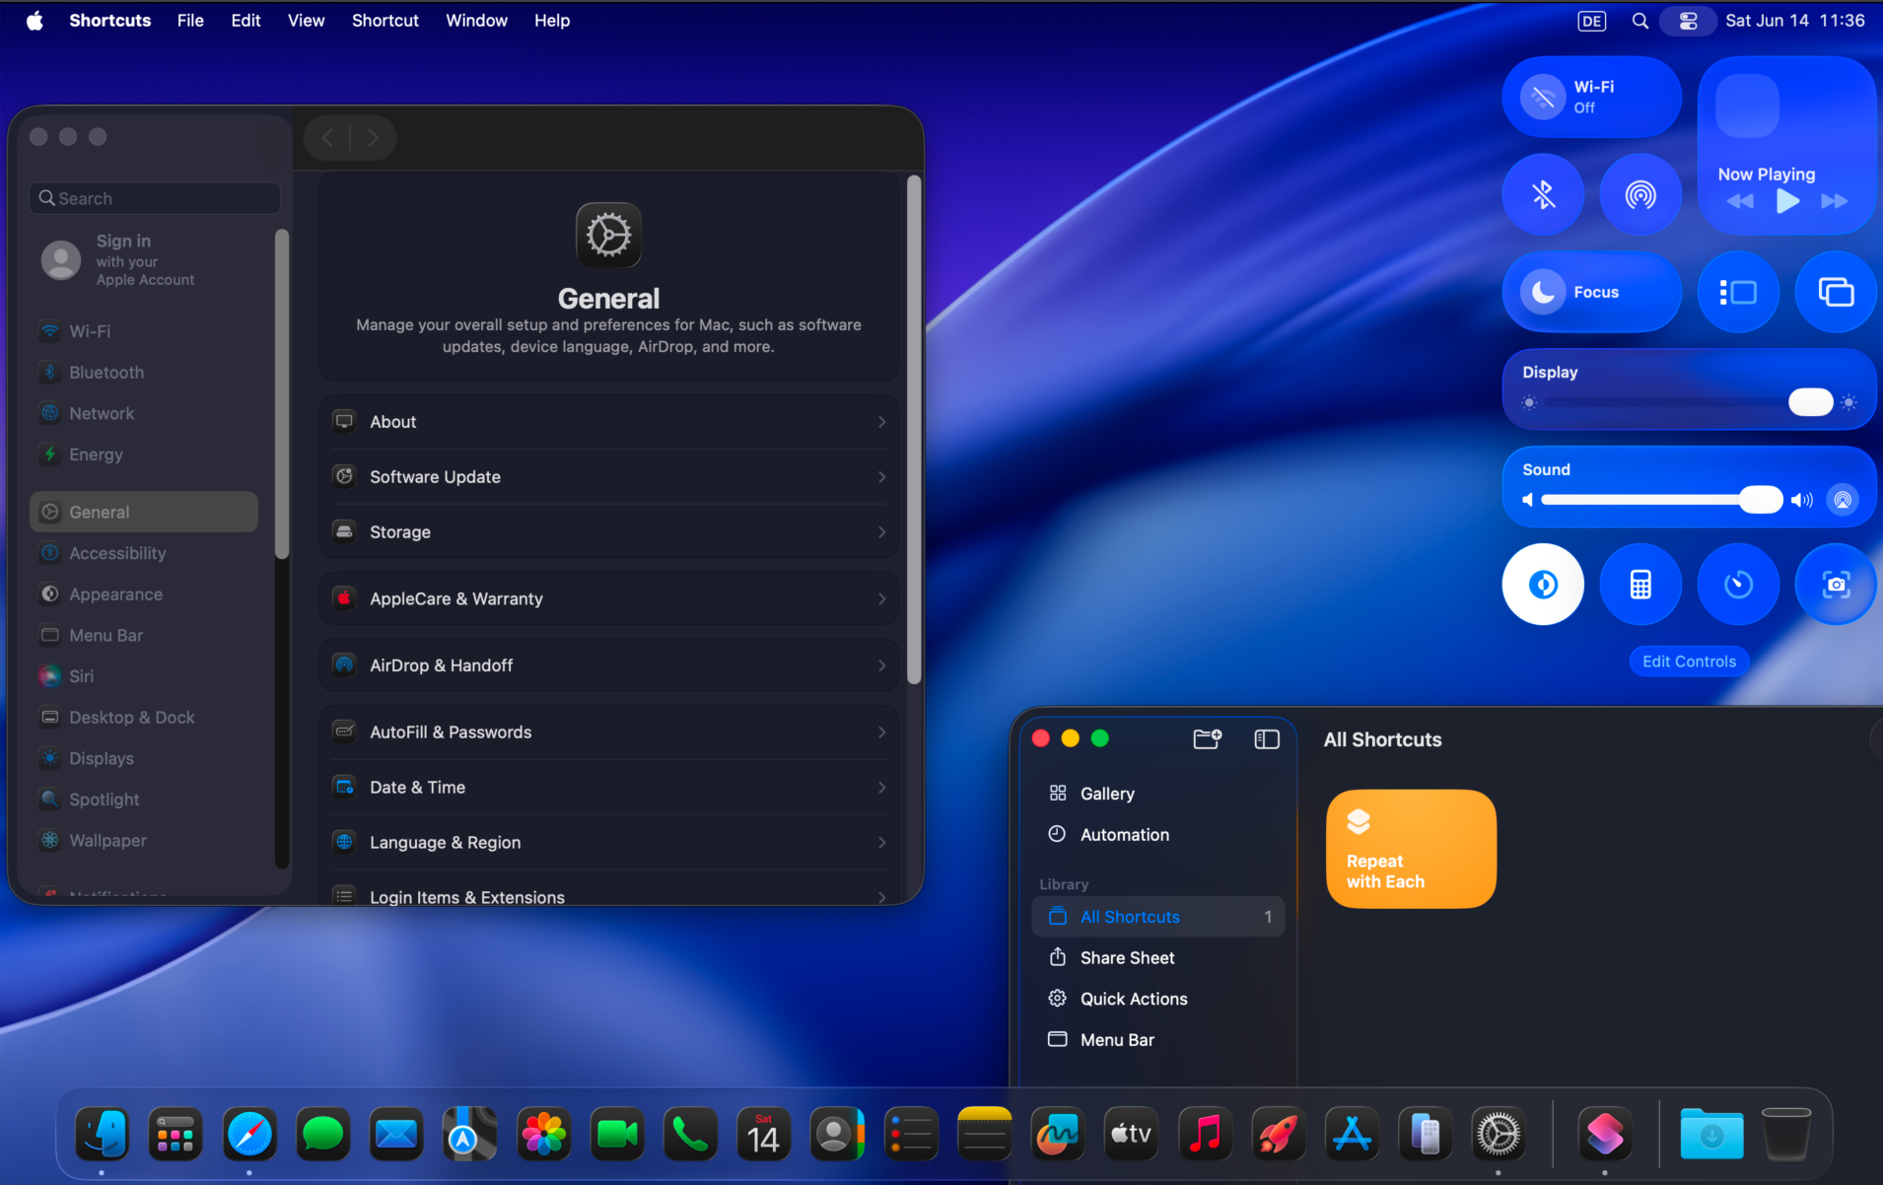Image resolution: width=1883 pixels, height=1185 pixels.
Task: Select Menu Bar in Shortcuts Library
Action: tap(1158, 1040)
